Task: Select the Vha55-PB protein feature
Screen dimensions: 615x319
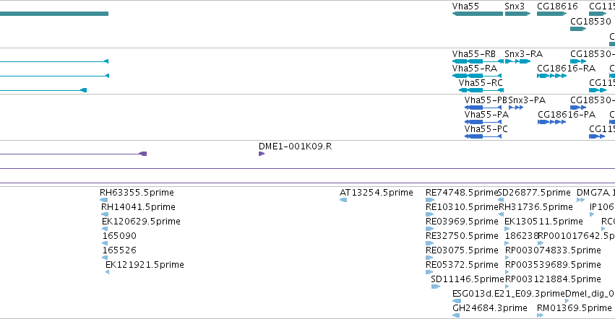Action: pos(483,108)
